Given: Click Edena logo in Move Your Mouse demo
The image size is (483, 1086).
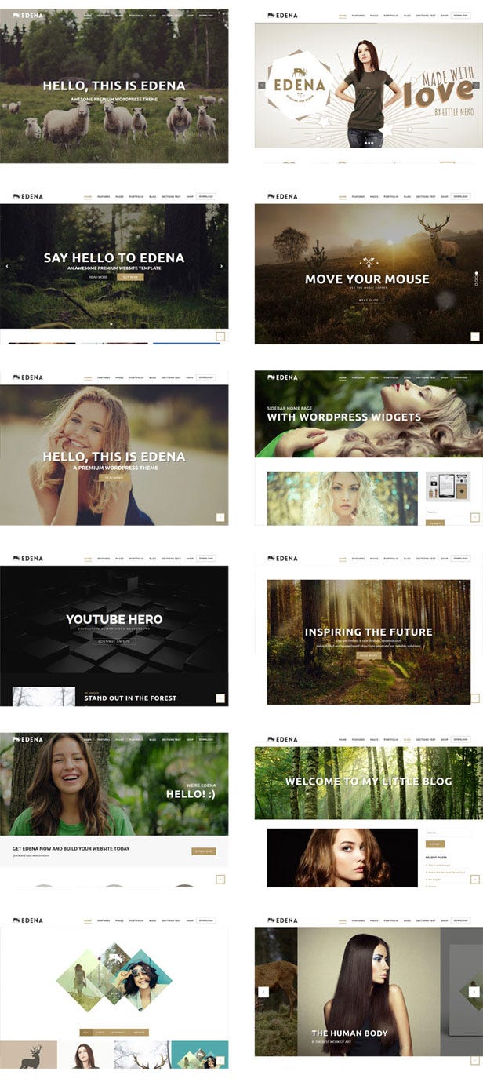Looking at the screenshot, I should coord(282,196).
